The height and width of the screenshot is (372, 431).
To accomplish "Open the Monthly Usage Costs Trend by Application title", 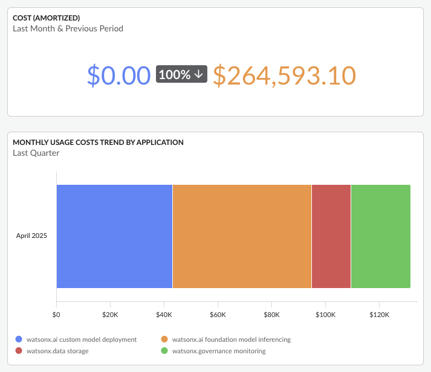I will pyautogui.click(x=98, y=143).
